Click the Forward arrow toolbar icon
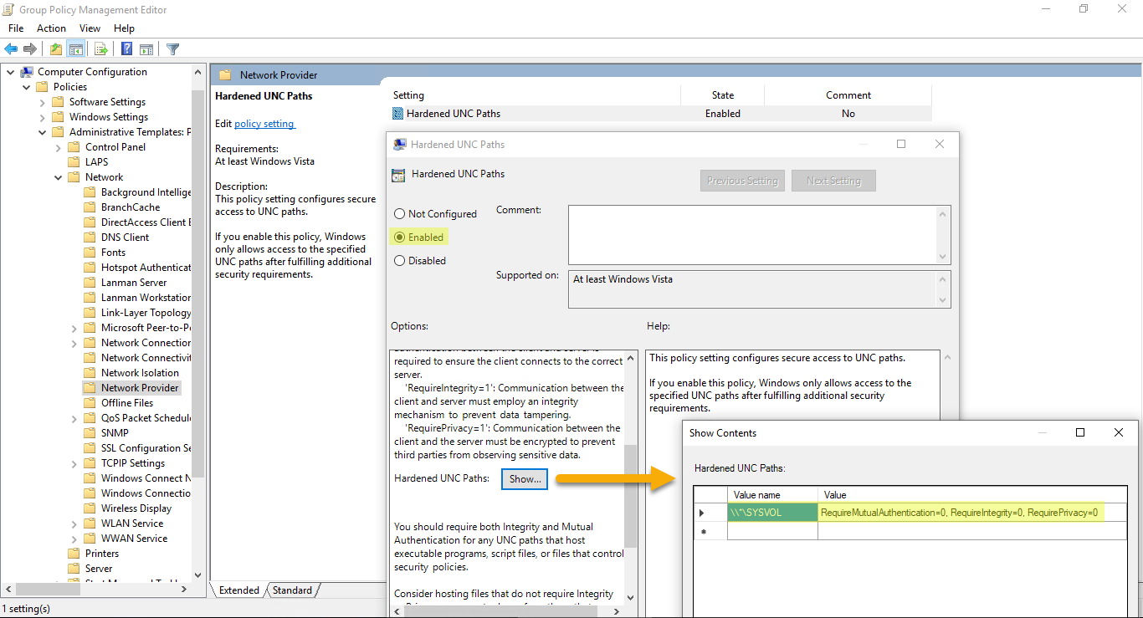The image size is (1143, 618). [x=30, y=49]
